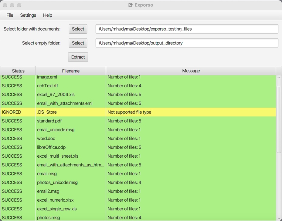Focus the documents folder path field
Image resolution: width=282 pixels, height=221 pixels.
[187, 29]
